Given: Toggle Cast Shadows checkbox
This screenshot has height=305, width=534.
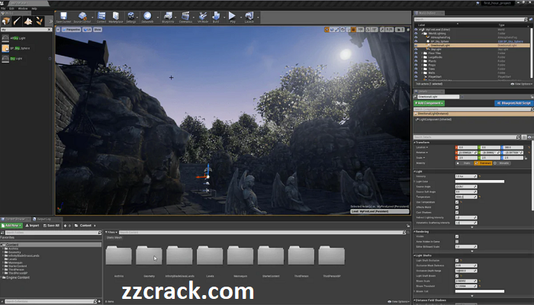Looking at the screenshot, I should (x=457, y=213).
